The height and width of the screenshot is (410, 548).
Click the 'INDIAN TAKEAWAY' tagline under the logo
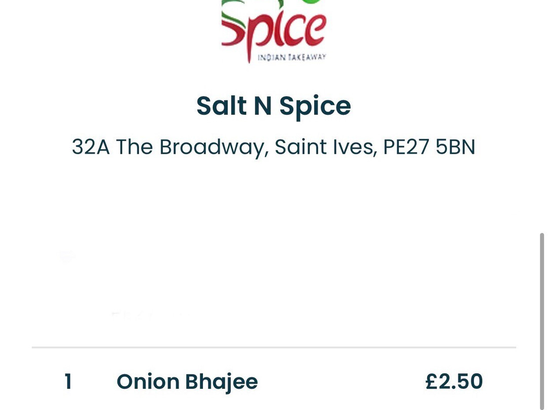292,57
